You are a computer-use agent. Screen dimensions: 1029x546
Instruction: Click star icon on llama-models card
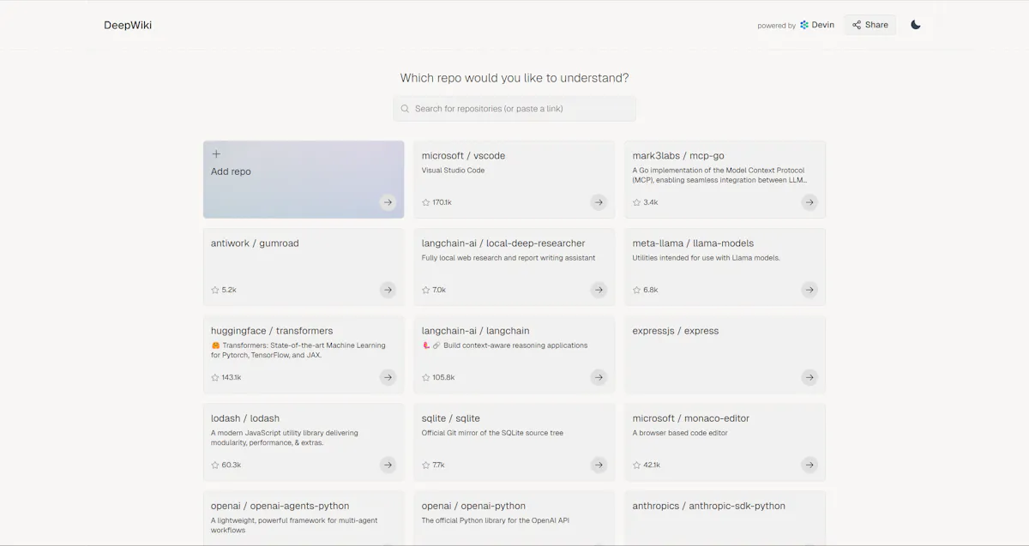point(637,290)
